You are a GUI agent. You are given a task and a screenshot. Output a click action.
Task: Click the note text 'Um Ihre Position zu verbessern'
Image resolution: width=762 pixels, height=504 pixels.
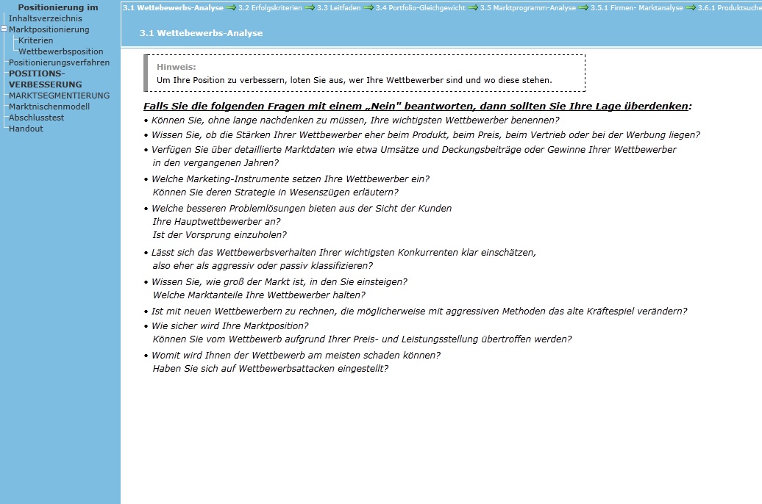pos(355,80)
